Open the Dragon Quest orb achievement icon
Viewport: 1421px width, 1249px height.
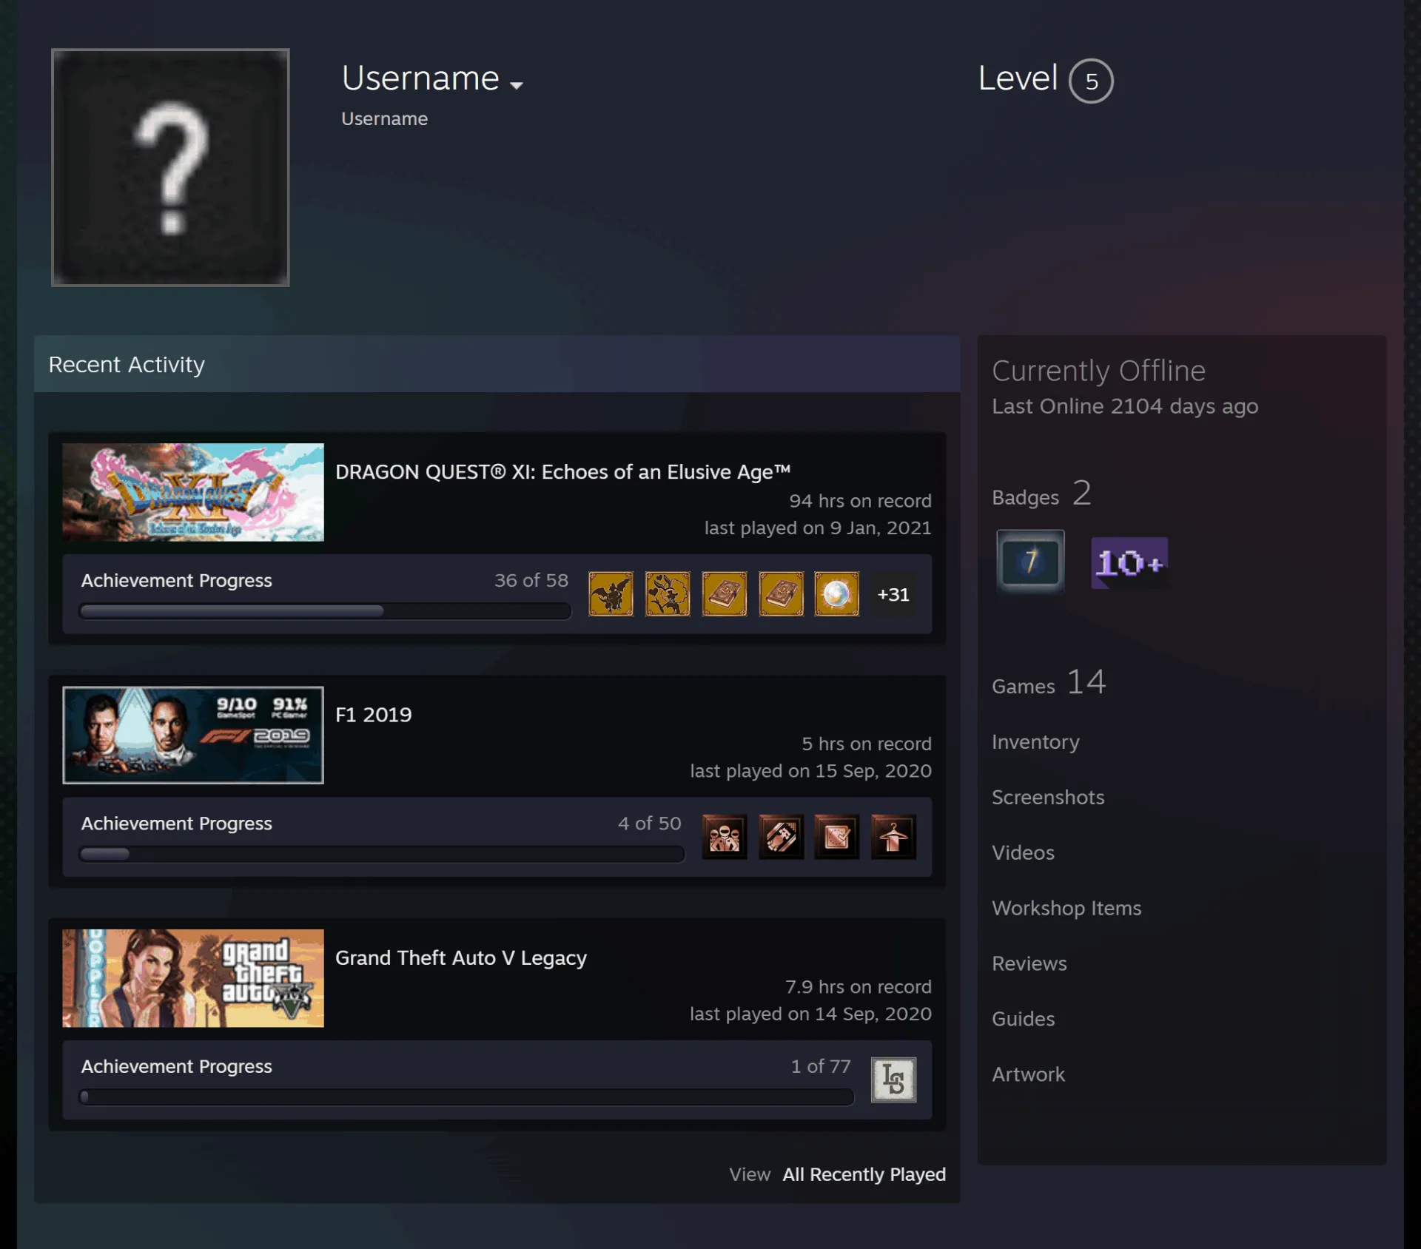click(837, 593)
